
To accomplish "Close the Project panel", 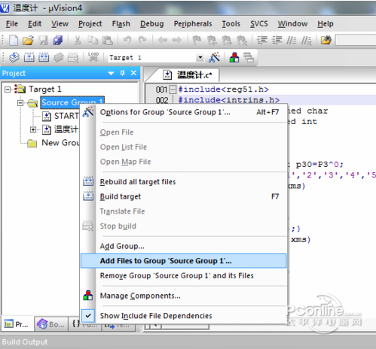I will point(133,73).
